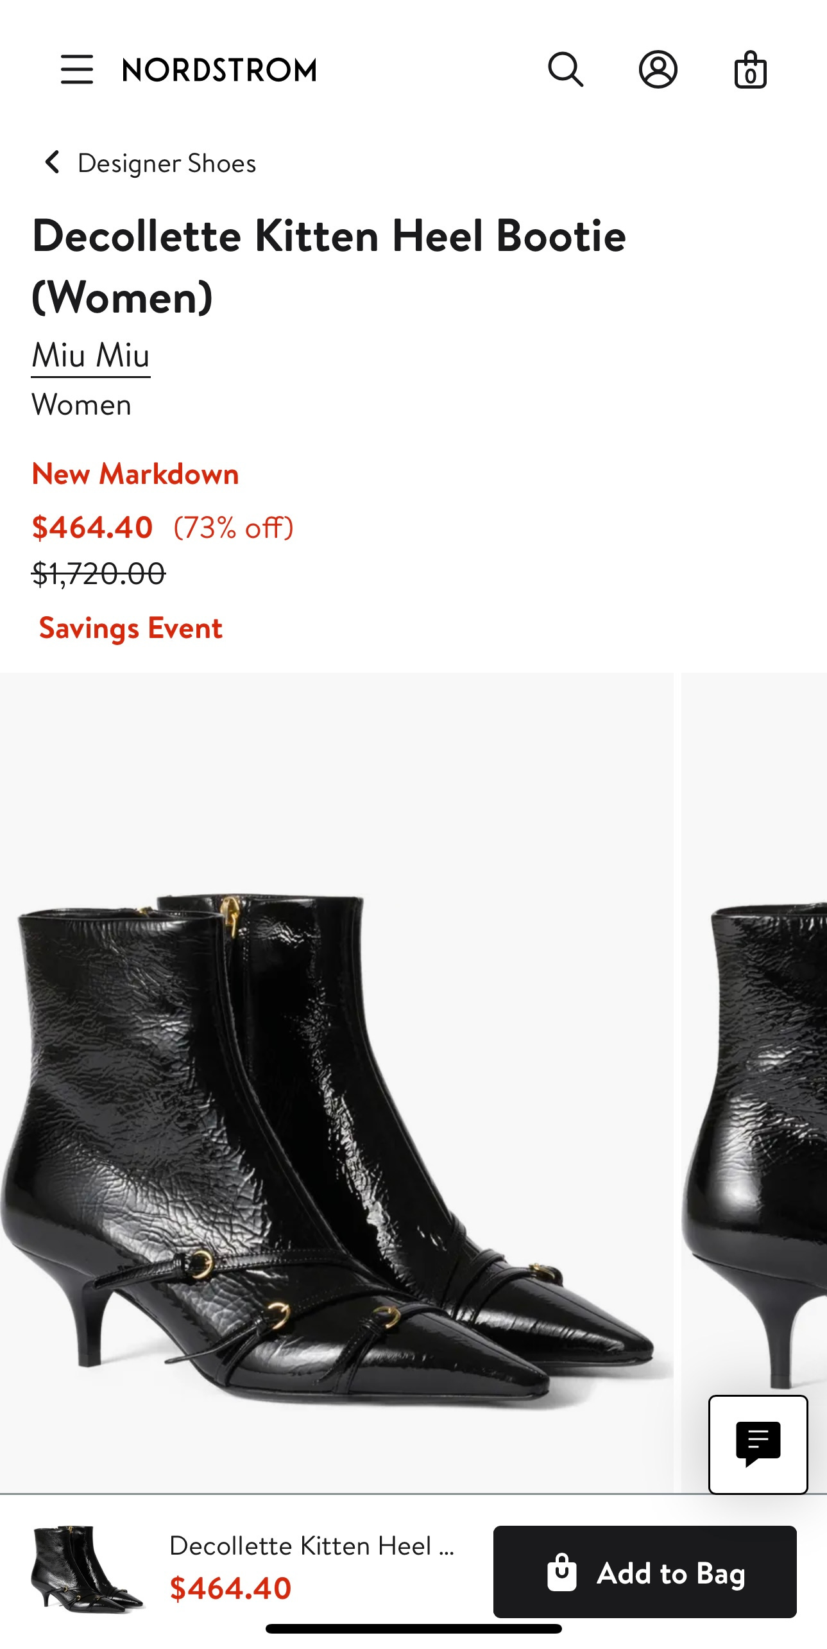Click the back chevron beside Designer Shoes
827x1649 pixels.
pos(53,162)
